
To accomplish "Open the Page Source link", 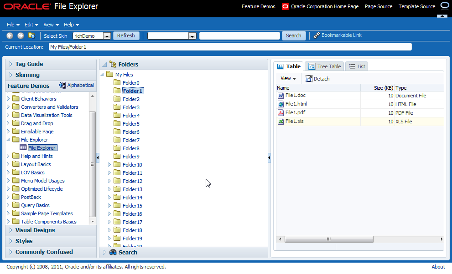I will point(379,6).
